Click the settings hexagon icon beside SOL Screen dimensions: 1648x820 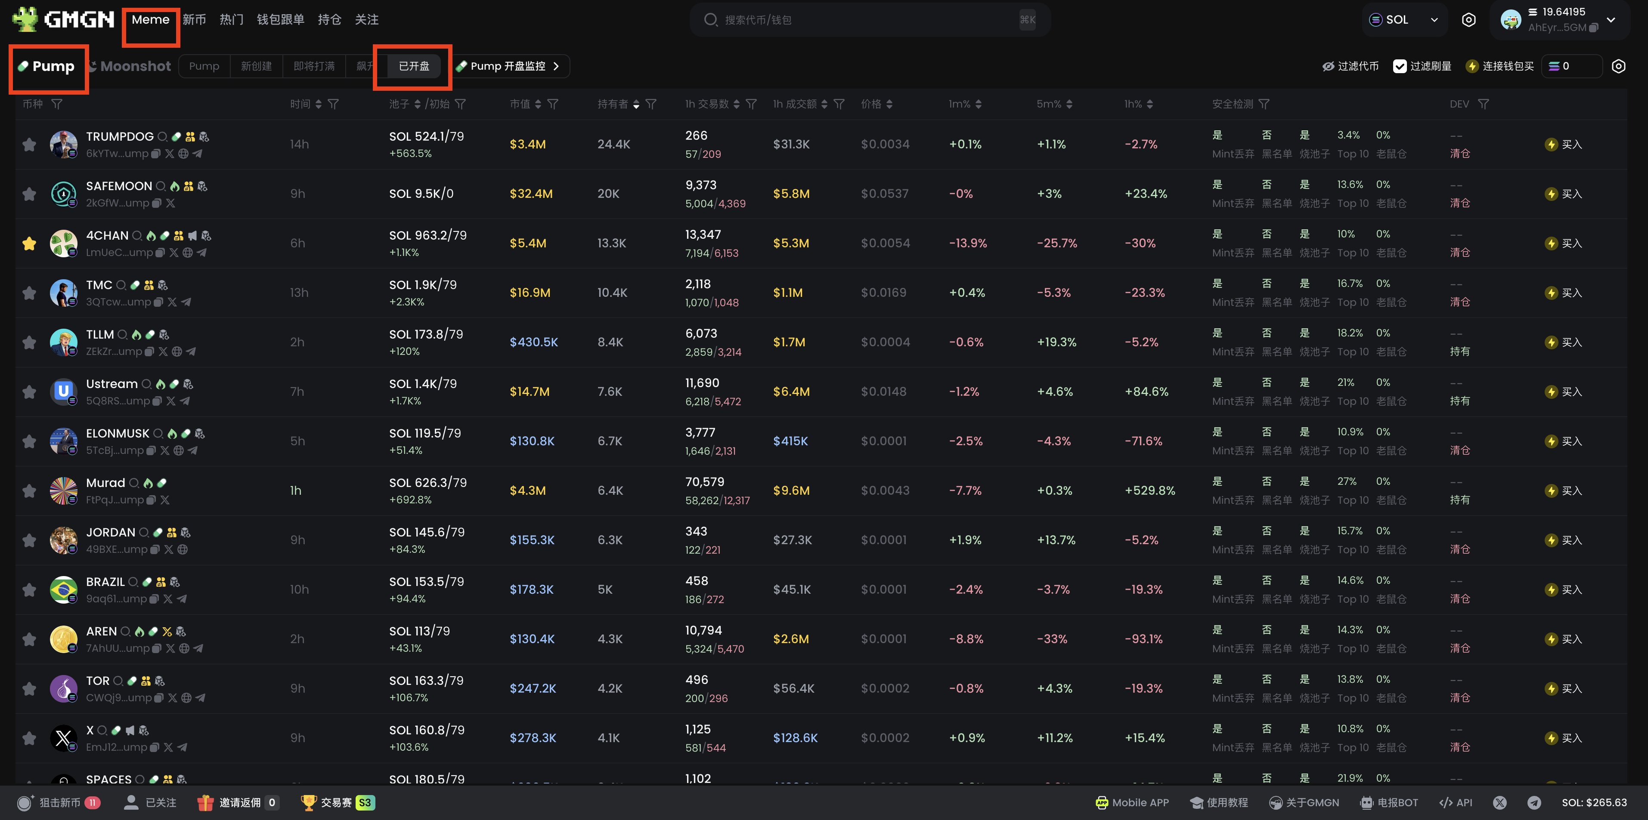[x=1468, y=20]
